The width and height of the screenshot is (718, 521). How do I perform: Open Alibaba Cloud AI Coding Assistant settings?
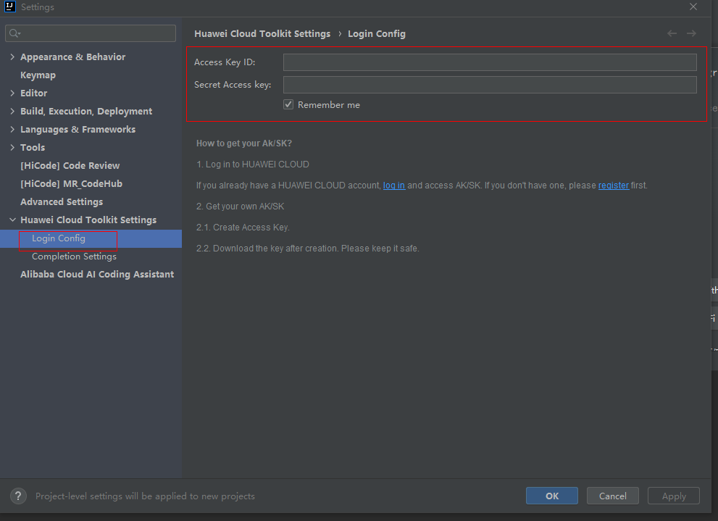pos(97,275)
